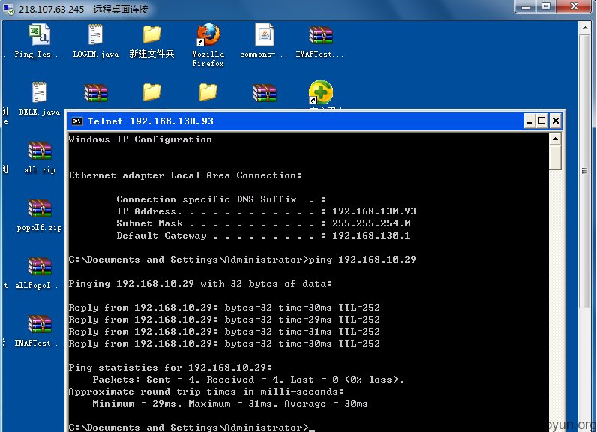The height and width of the screenshot is (432, 597).
Task: Click the Telnet scrollbar up arrow
Action: (556, 139)
